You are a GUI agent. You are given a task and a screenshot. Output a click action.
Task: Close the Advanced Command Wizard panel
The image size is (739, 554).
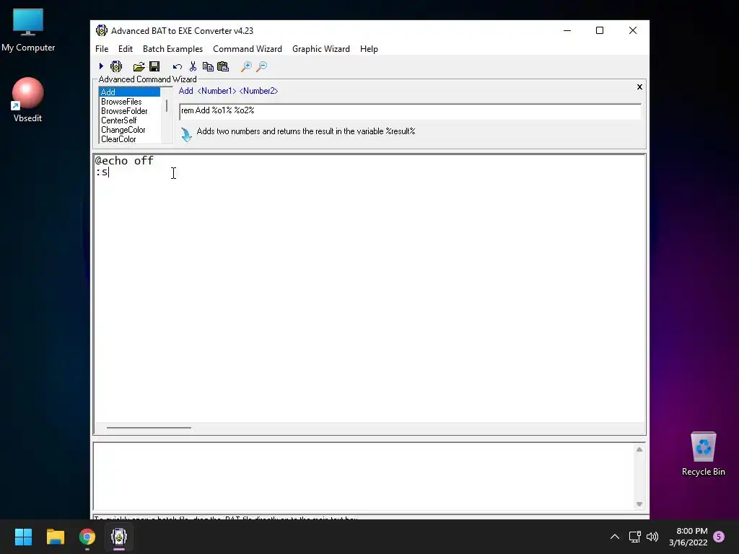(639, 87)
